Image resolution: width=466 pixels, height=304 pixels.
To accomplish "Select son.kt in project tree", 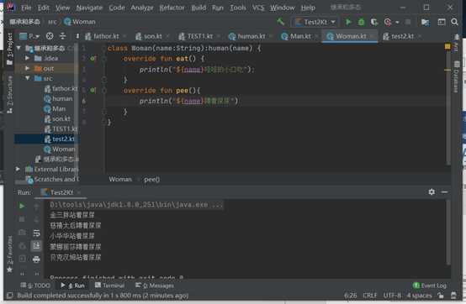I will pyautogui.click(x=57, y=118).
